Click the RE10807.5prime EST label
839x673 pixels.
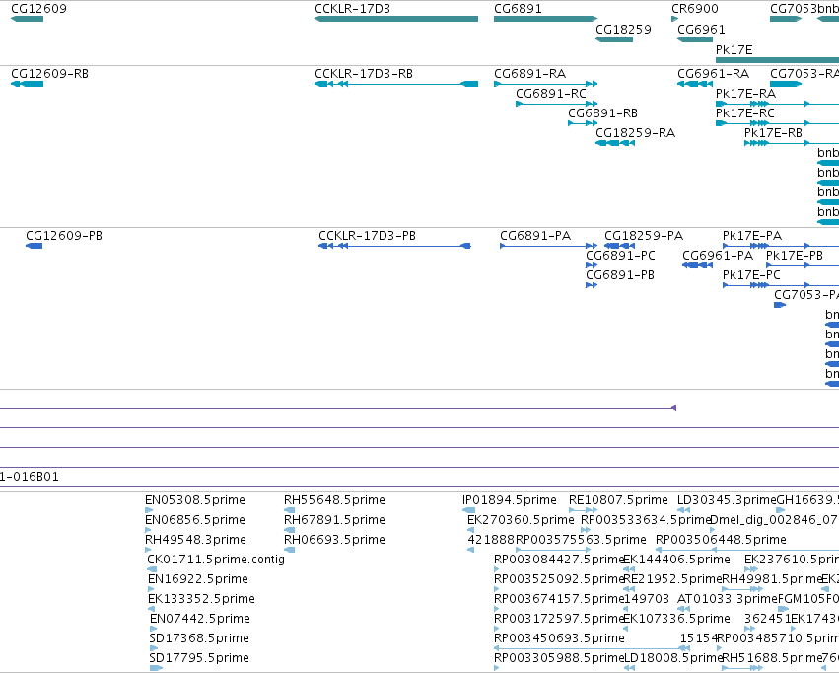(x=618, y=500)
